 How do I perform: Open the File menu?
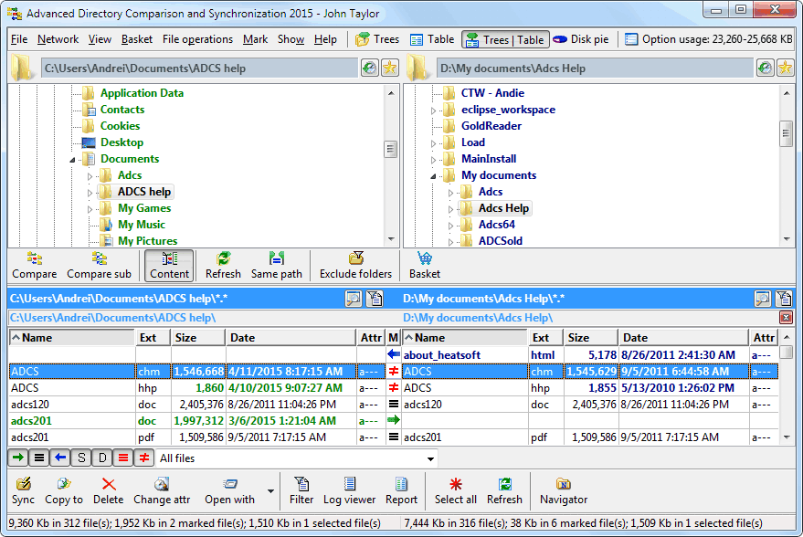pos(19,39)
